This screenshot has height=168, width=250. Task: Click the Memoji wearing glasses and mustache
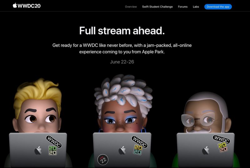206,113
